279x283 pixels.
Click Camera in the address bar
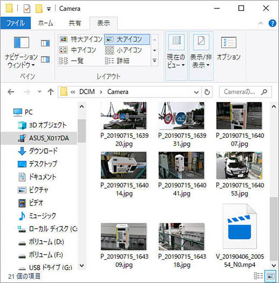(x=118, y=92)
